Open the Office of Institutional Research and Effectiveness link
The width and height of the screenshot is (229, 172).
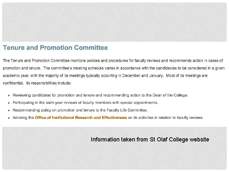(81, 118)
